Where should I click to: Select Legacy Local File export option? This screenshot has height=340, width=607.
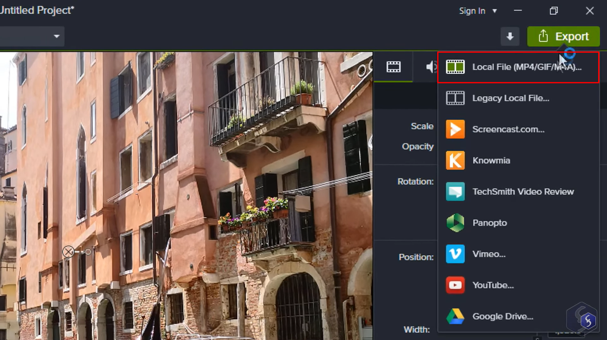[x=518, y=98]
